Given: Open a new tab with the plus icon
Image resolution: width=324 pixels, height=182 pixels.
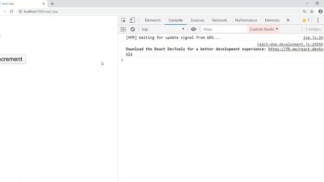Looking at the screenshot, I should (52, 4).
